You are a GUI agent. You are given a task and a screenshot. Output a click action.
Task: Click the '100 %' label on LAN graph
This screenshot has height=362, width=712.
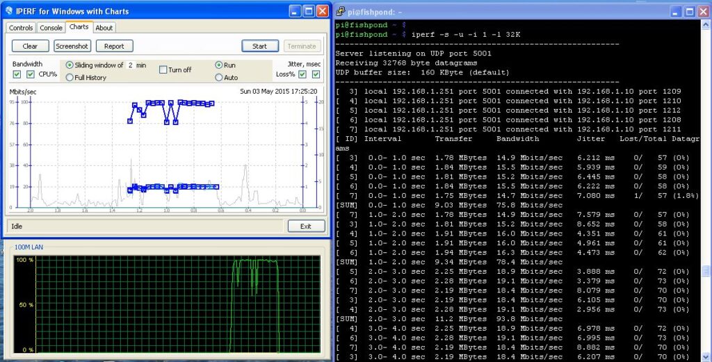tap(24, 260)
